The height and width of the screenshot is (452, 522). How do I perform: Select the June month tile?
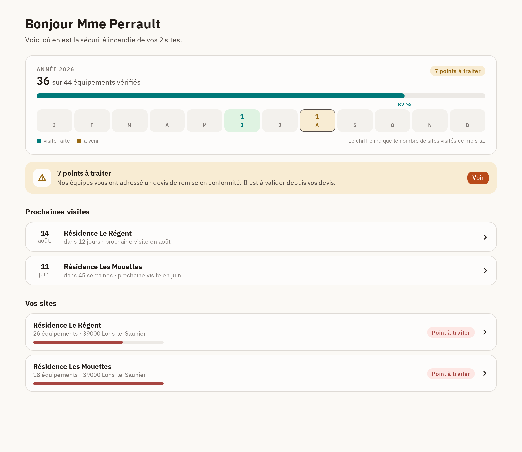[x=242, y=121]
